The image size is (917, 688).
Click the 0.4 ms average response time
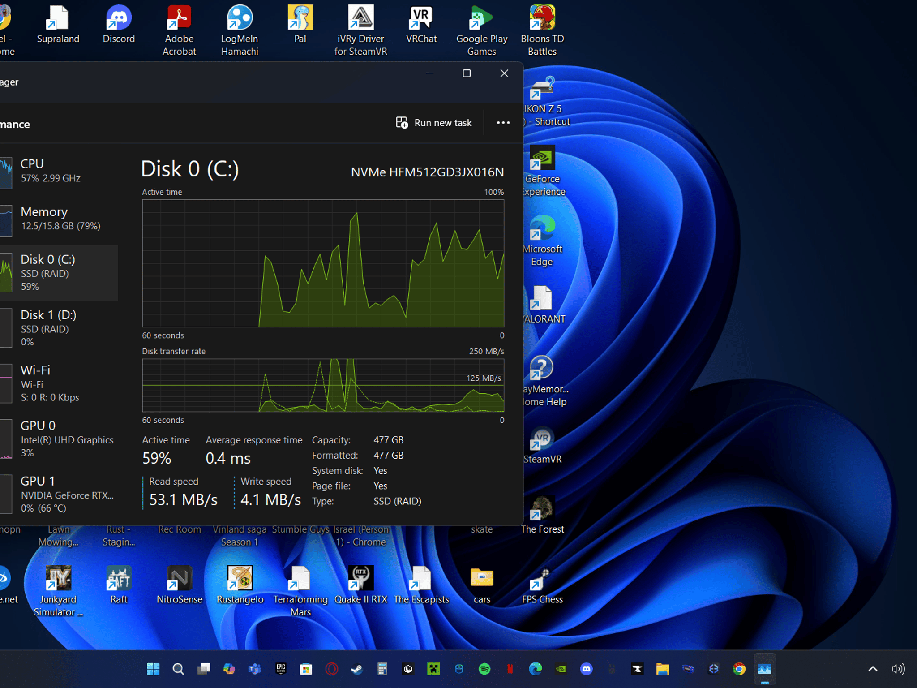pyautogui.click(x=228, y=458)
